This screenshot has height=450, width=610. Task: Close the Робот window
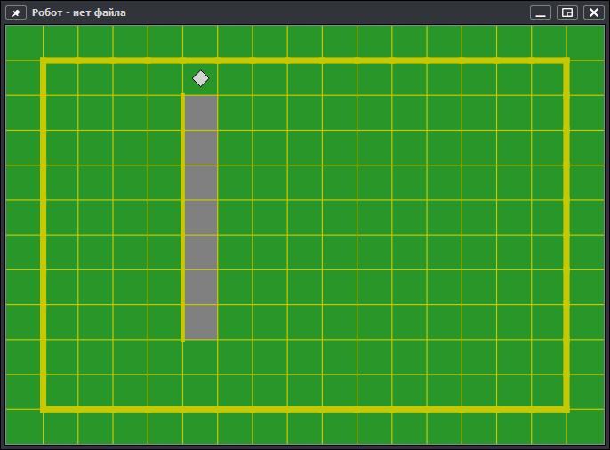pyautogui.click(x=594, y=12)
